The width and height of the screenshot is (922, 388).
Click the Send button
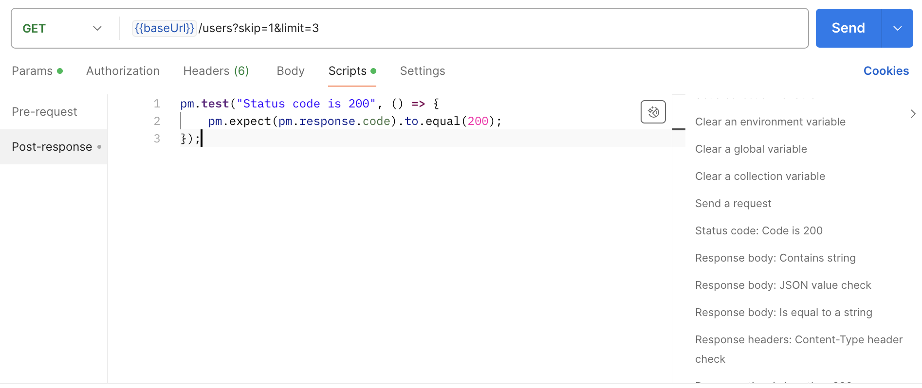(848, 28)
